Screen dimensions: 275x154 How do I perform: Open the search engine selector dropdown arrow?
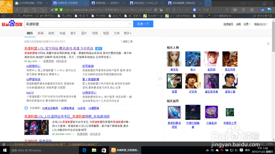[x=199, y=10]
